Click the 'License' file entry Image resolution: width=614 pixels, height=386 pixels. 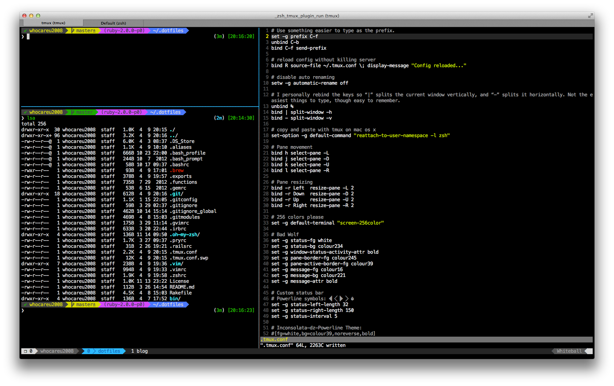click(x=179, y=281)
